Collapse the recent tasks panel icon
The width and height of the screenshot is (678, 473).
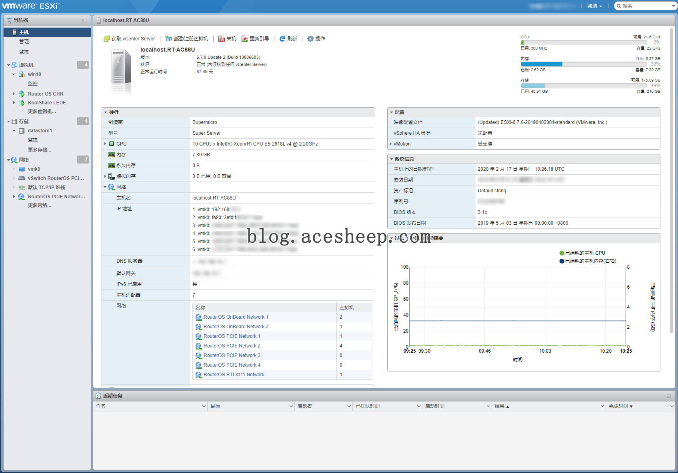pos(669,396)
